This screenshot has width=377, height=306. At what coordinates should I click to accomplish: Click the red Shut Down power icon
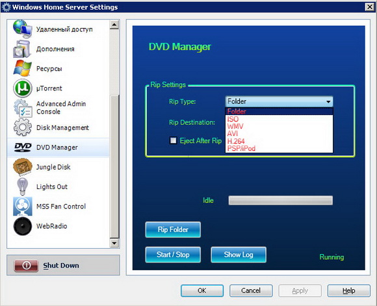26,265
